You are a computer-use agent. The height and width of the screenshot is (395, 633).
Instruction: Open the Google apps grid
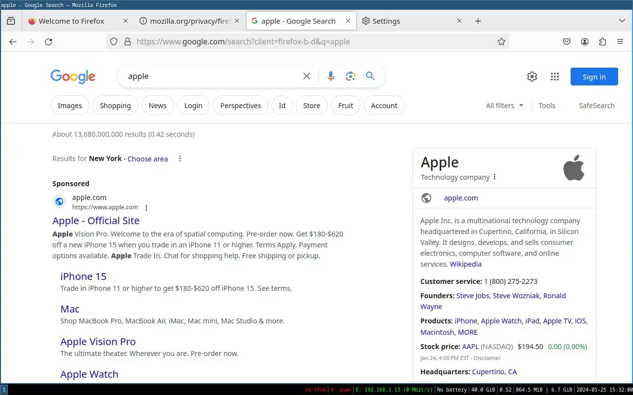click(555, 77)
